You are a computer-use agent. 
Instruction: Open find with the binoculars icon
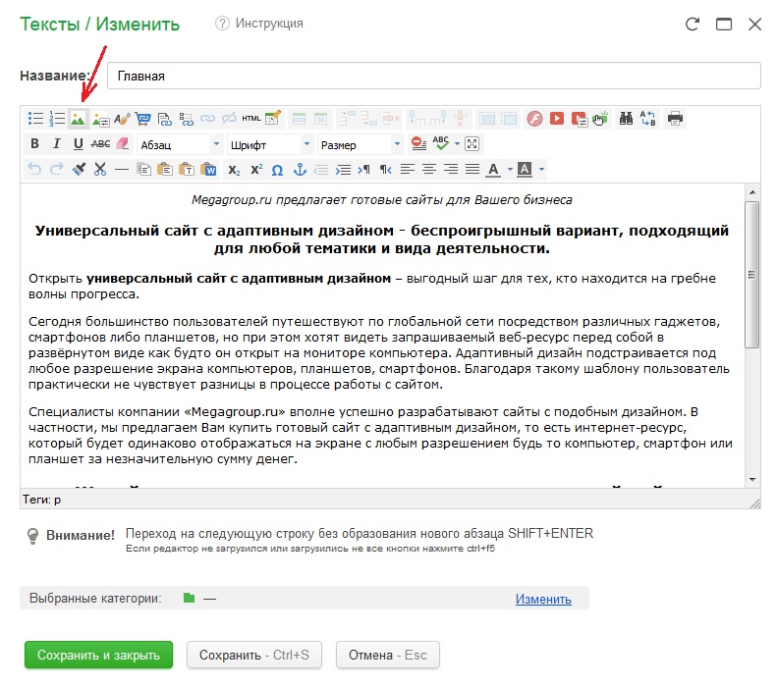pyautogui.click(x=626, y=119)
